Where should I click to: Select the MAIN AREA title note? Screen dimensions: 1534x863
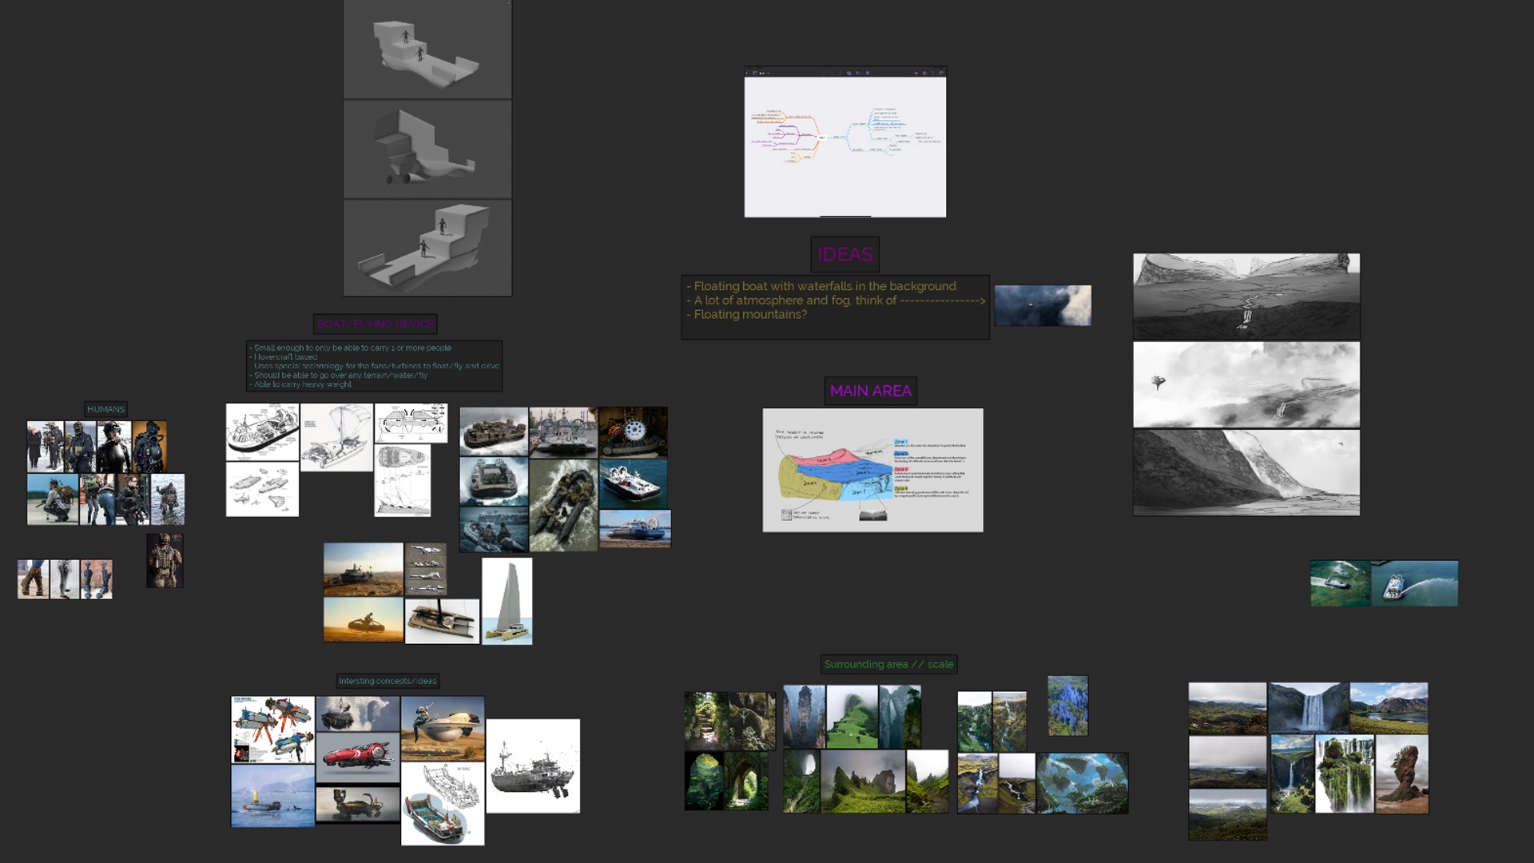coord(870,391)
